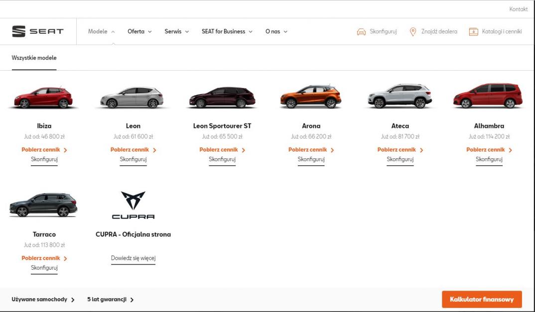
Task: Click CUPRA - Oficjalna strona title
Action: 133,234
